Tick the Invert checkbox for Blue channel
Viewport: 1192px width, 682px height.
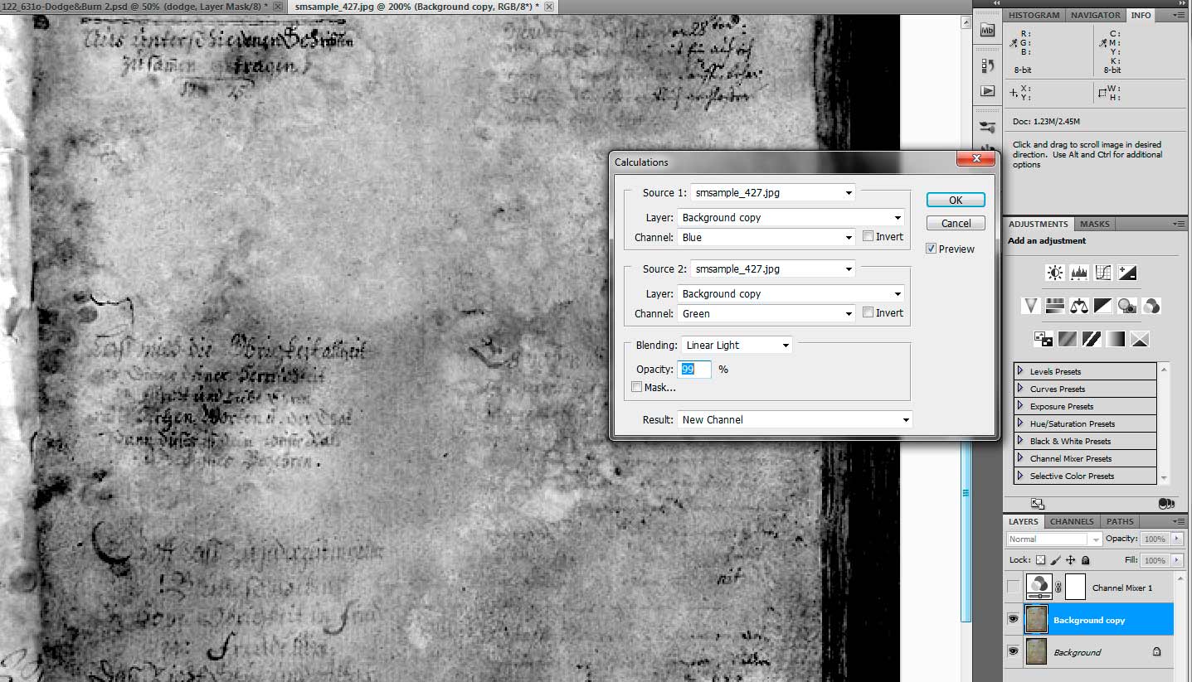coord(868,237)
